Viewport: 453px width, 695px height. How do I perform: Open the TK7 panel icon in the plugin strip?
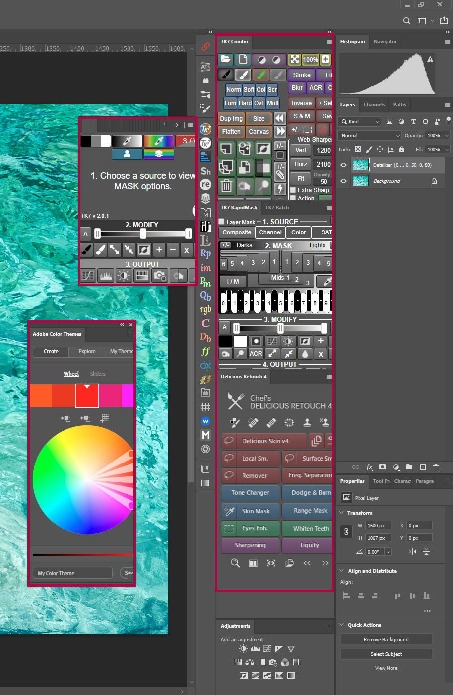[206, 129]
